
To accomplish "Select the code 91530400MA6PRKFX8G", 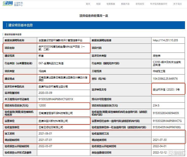I will pos(167,127).
